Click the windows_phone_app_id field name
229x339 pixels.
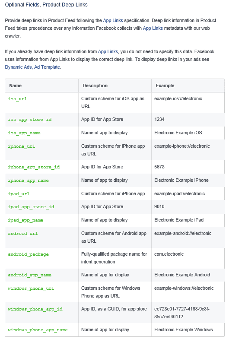35,309
